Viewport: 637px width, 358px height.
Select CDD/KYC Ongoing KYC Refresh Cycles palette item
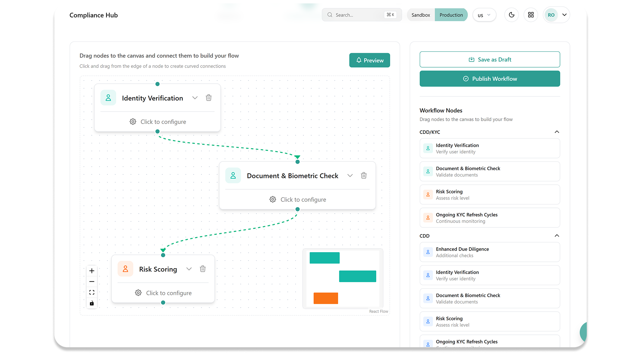(x=490, y=218)
